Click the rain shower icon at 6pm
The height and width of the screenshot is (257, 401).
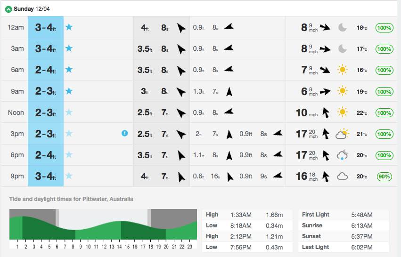tap(342, 155)
